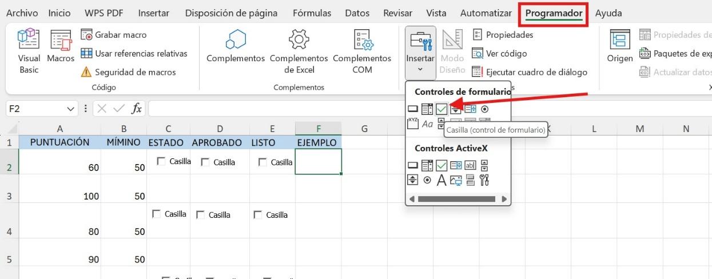Switch to the Disposición de página tab
This screenshot has width=712, height=279.
click(x=231, y=13)
